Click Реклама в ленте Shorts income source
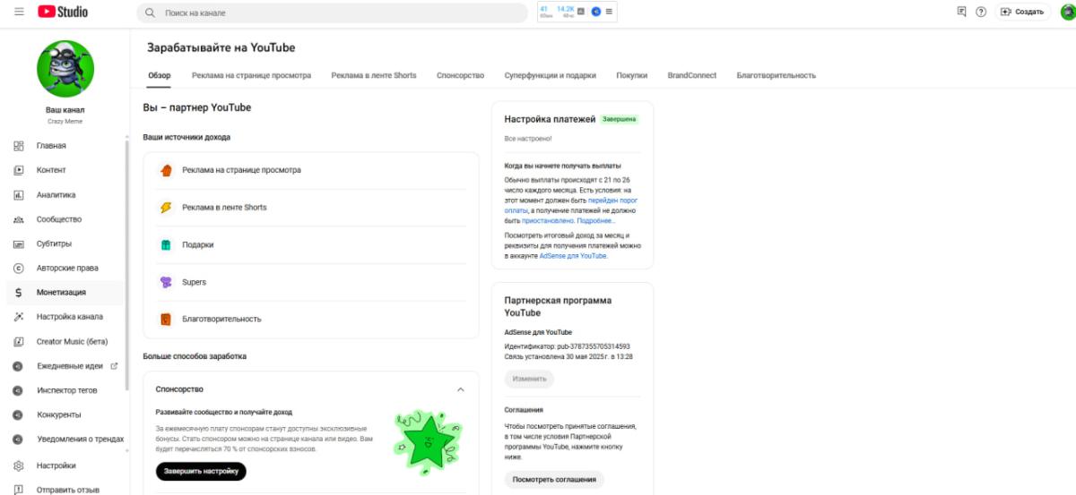This screenshot has width=1076, height=495. tap(311, 208)
